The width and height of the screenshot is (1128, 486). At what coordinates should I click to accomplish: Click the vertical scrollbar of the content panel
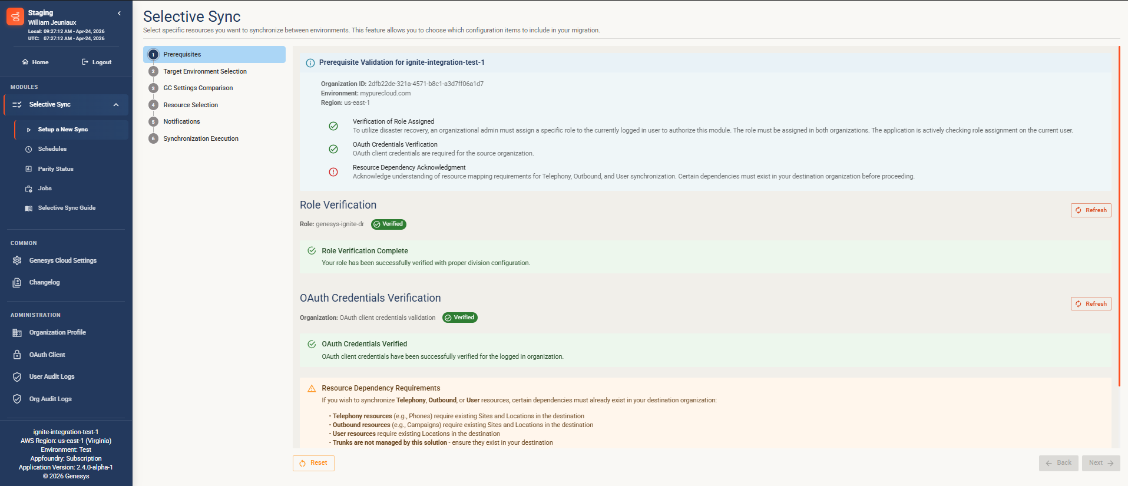point(1119,217)
